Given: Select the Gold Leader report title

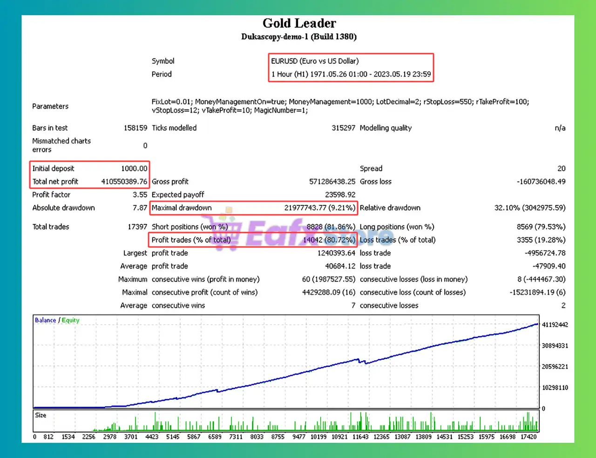Looking at the screenshot, I should [299, 23].
